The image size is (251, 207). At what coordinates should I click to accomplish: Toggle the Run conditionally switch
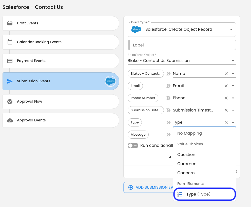tap(133, 146)
